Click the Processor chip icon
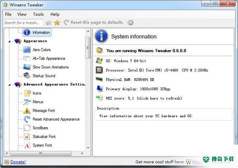The image size is (238, 168). tap(99, 70)
